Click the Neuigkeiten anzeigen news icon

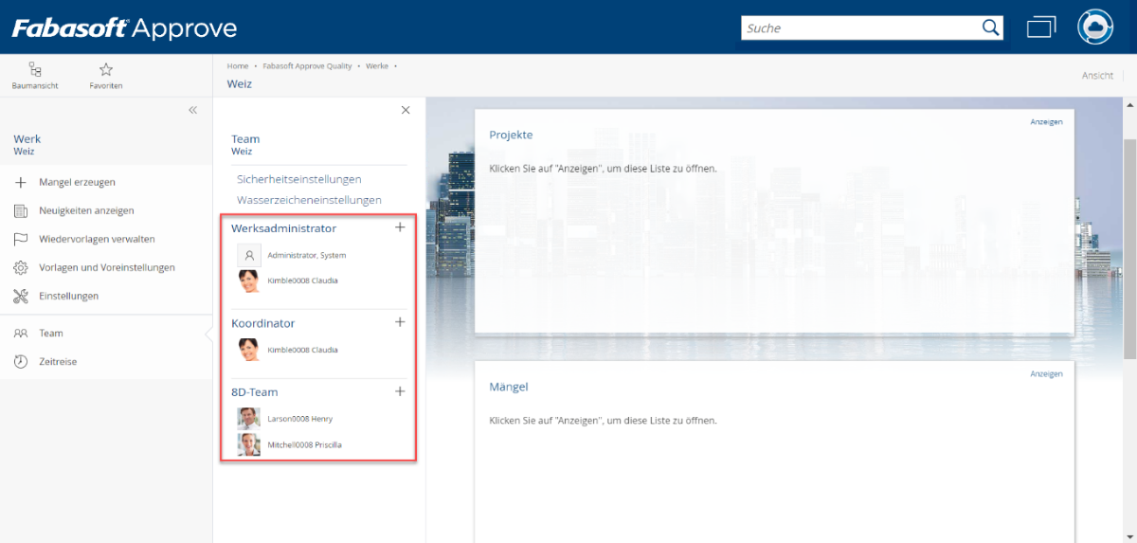[21, 210]
